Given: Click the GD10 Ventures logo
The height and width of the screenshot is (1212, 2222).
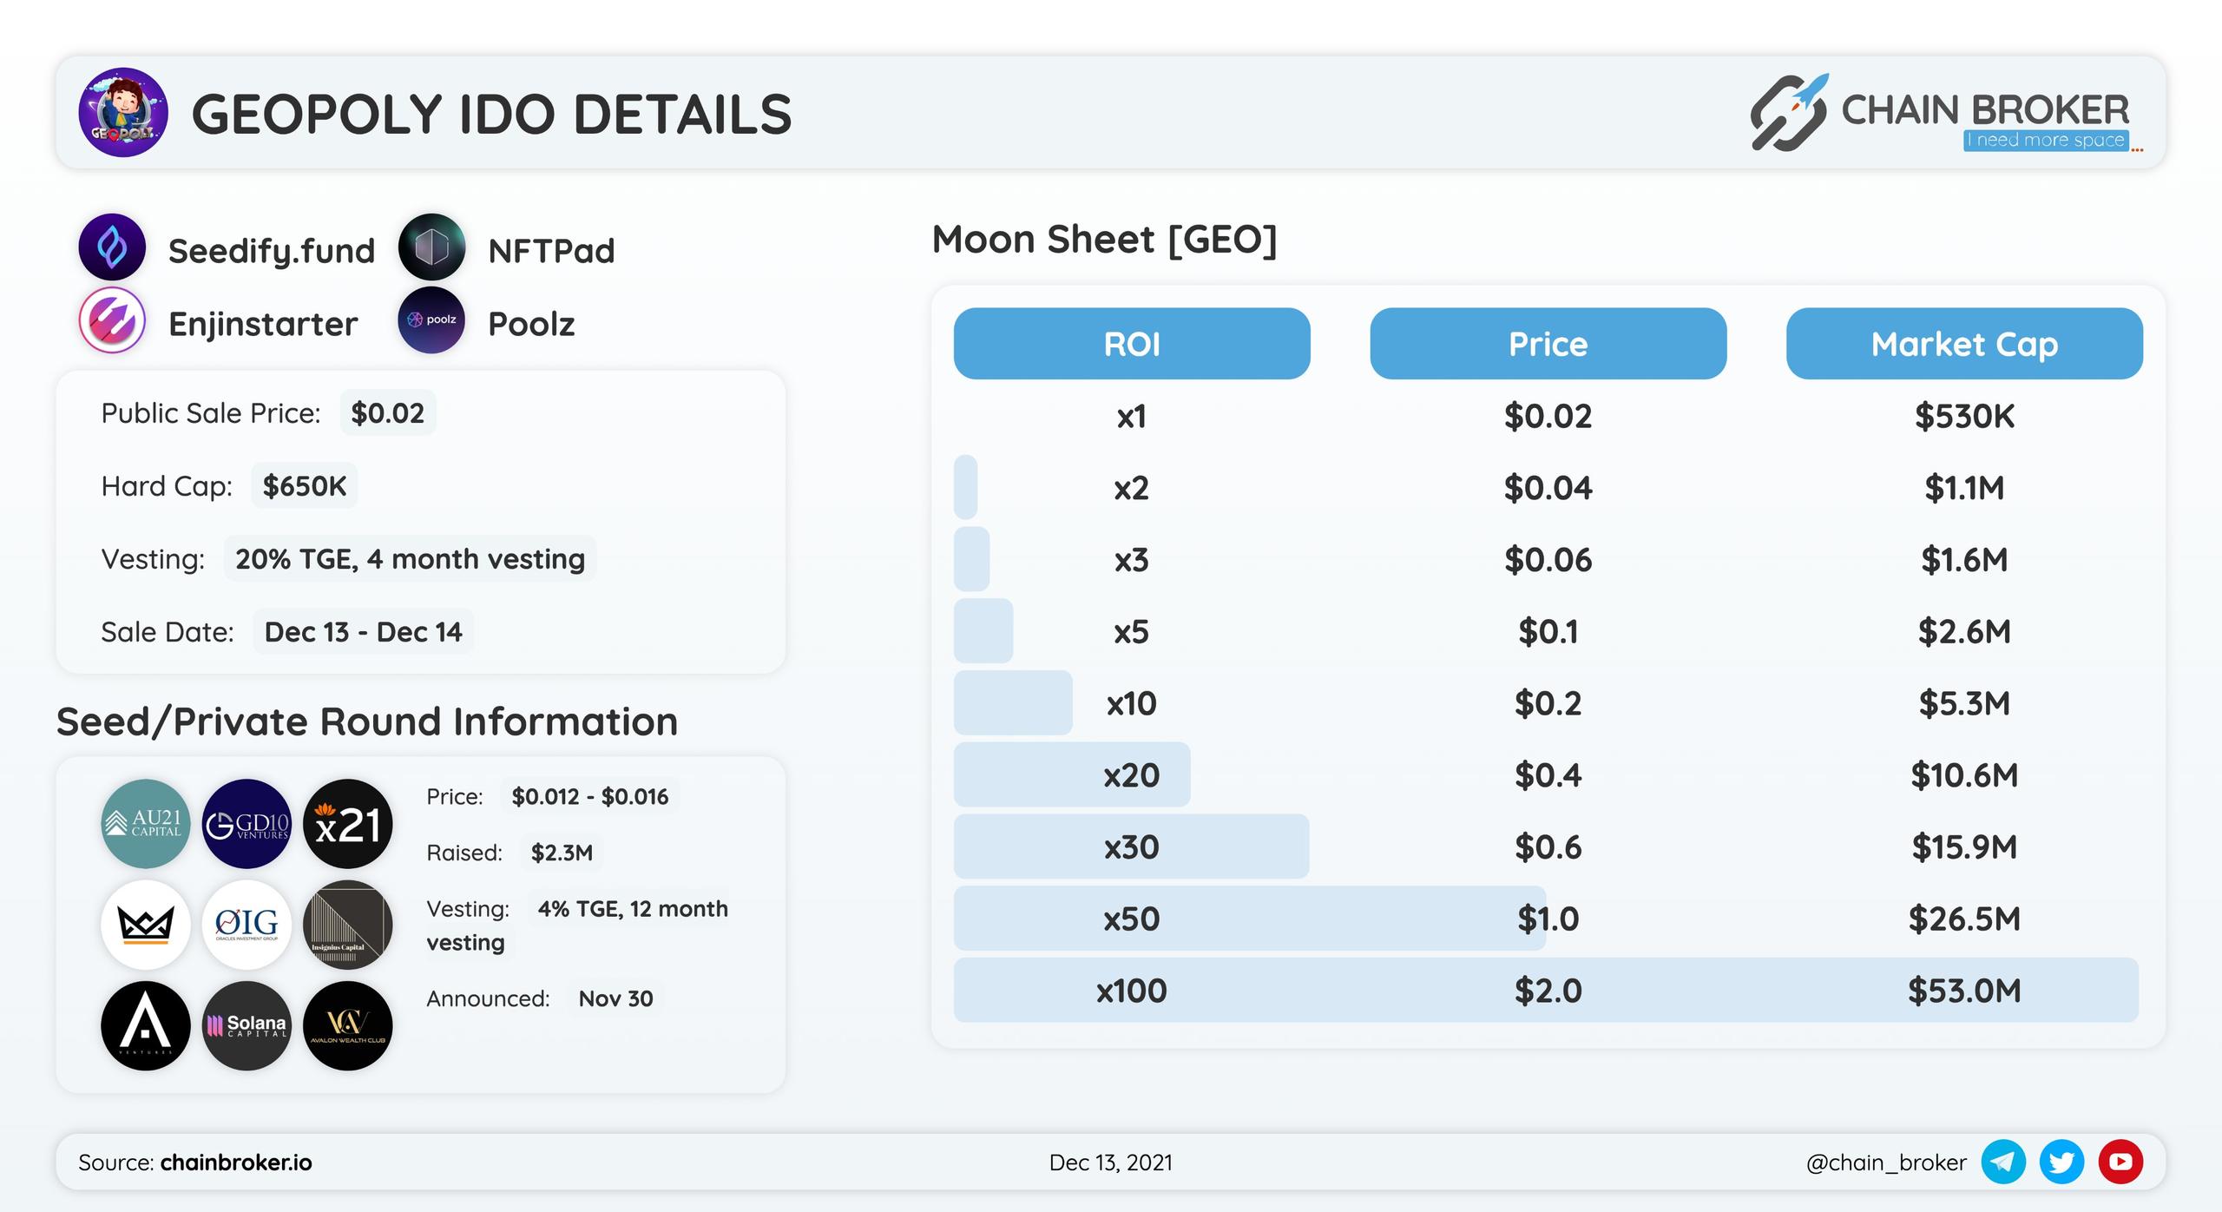Looking at the screenshot, I should [x=247, y=824].
